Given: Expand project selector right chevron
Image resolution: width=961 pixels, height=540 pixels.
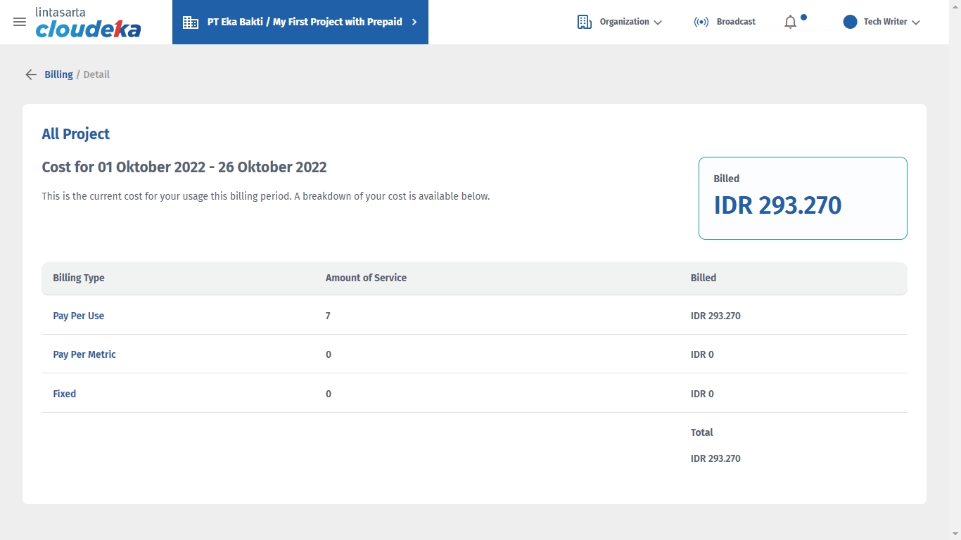Looking at the screenshot, I should coord(414,22).
